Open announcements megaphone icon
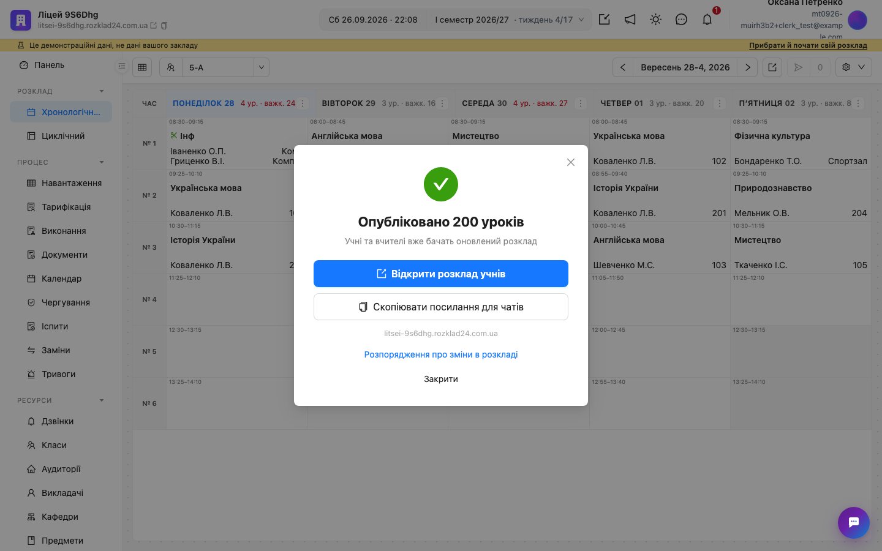 click(630, 20)
